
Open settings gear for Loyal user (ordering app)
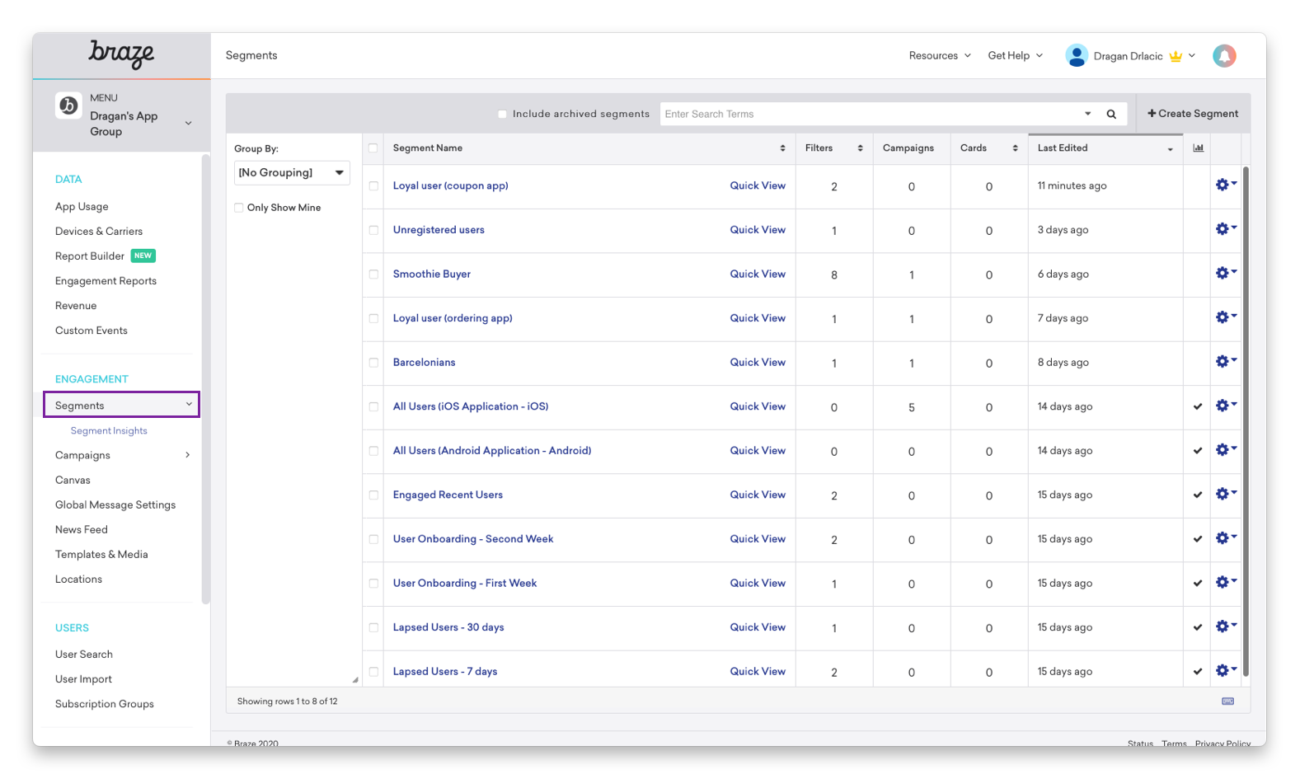click(x=1226, y=317)
